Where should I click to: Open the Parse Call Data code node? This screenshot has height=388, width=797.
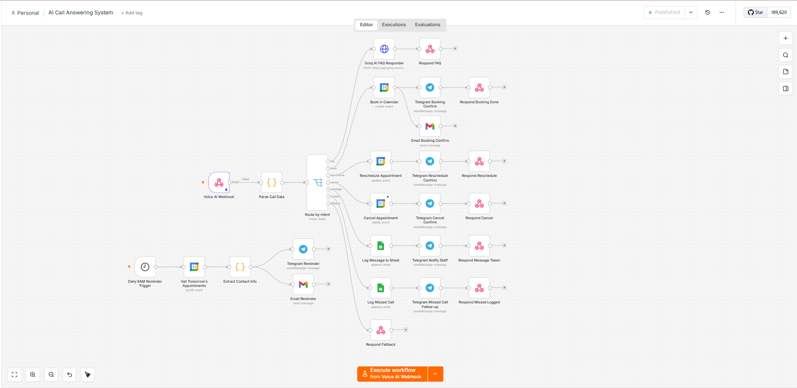[x=271, y=182]
